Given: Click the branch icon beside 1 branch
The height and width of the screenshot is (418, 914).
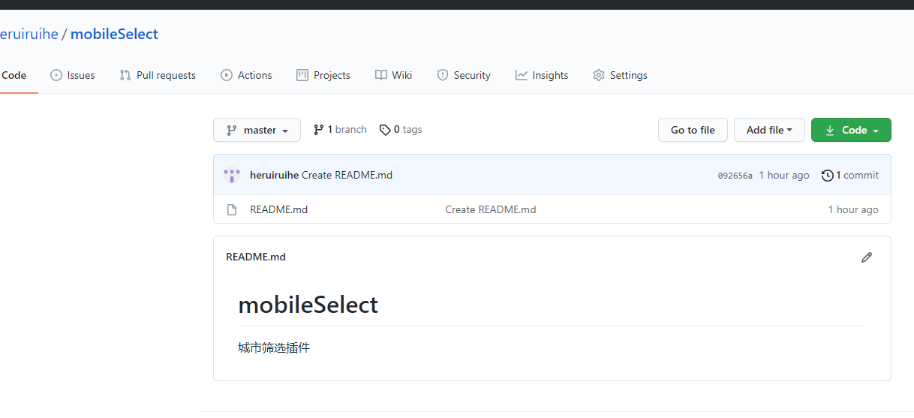Looking at the screenshot, I should click(x=319, y=130).
